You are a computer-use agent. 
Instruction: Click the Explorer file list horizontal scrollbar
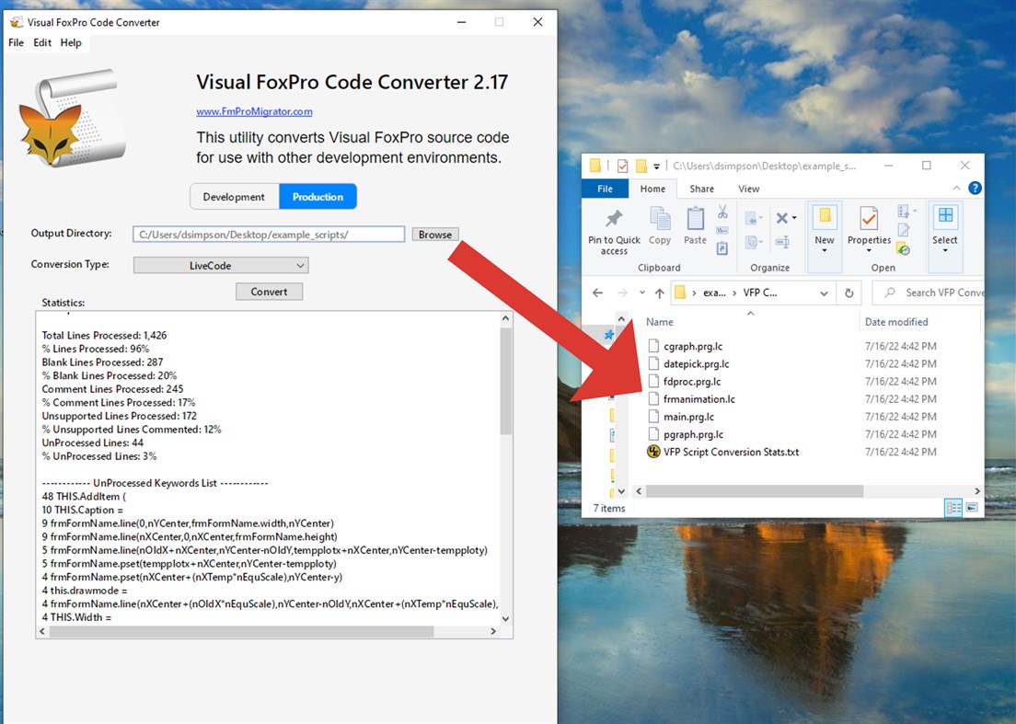[x=755, y=491]
